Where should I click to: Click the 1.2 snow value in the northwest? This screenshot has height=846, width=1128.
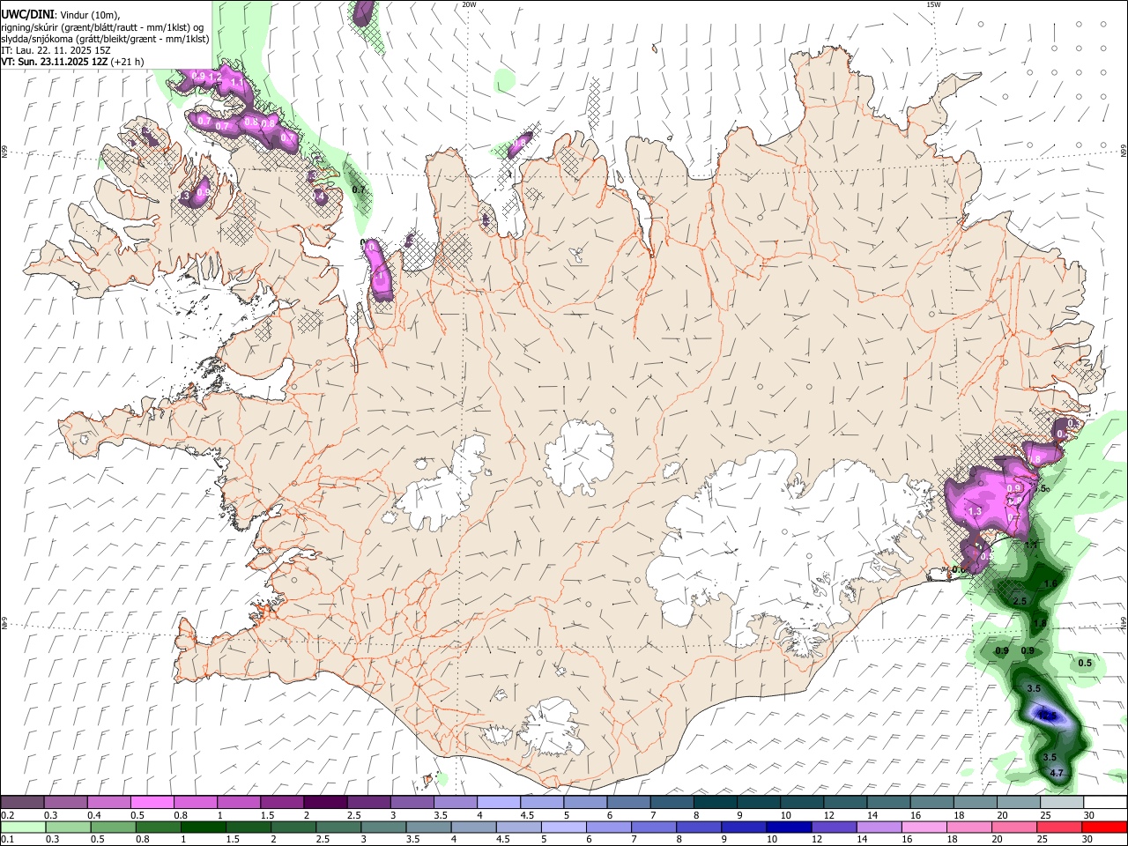pyautogui.click(x=214, y=78)
